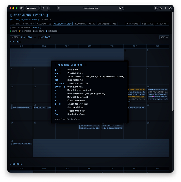Go to next months with Next

point(164,37)
